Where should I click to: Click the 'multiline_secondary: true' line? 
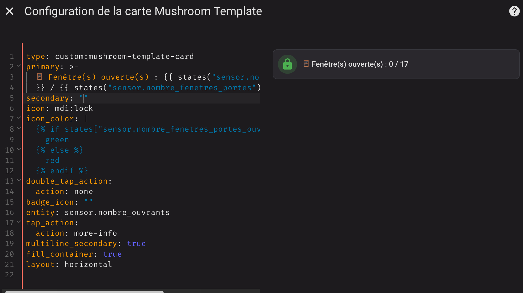coord(86,244)
